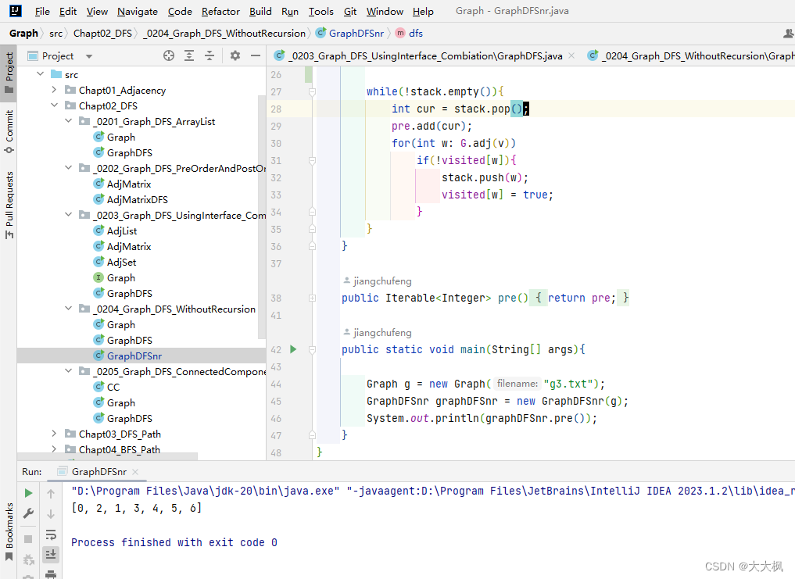
Task: Fold the if block at line 31
Action: 313,161
